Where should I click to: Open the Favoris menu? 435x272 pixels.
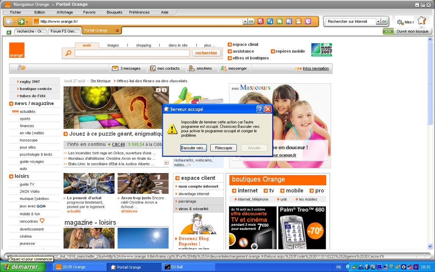coord(89,12)
